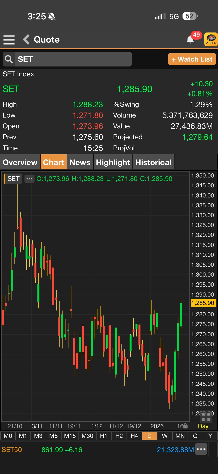Expand the SET series label on chart
This screenshot has height=474, width=218.
[x=13, y=179]
